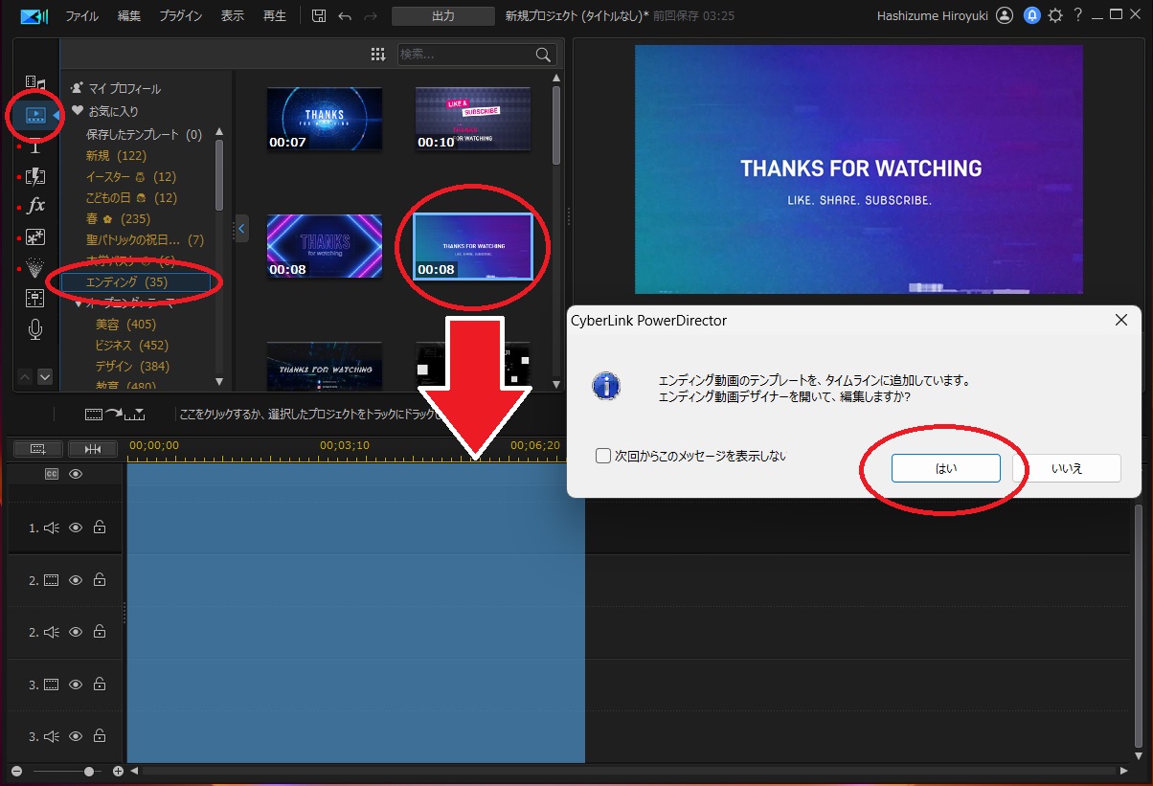Viewport: 1153px width, 786px height.
Task: Click the 出力 export button
Action: coord(442,16)
